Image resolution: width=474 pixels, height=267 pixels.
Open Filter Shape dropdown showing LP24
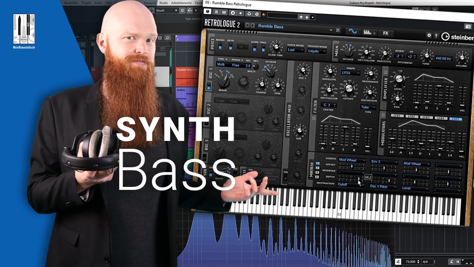tap(350, 73)
